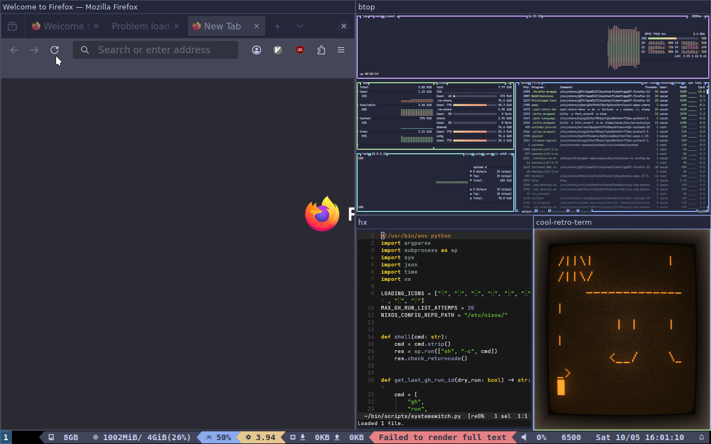Click line 1 shebang in hx editor

click(416, 236)
